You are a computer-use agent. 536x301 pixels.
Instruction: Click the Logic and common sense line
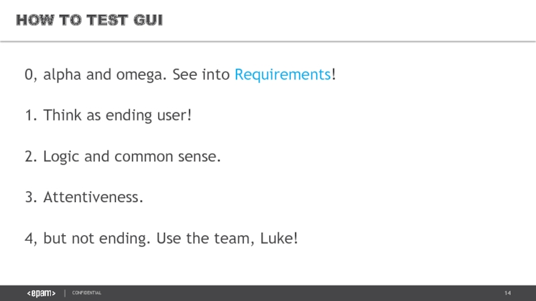tap(123, 157)
